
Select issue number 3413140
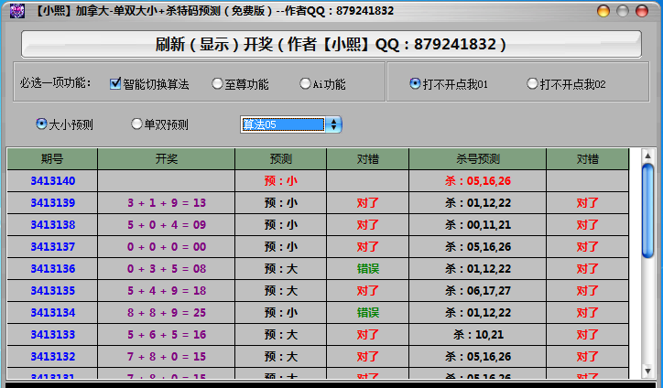53,181
